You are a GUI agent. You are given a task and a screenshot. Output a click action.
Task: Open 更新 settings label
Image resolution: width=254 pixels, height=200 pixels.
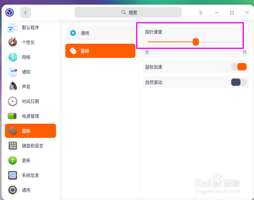(26, 161)
